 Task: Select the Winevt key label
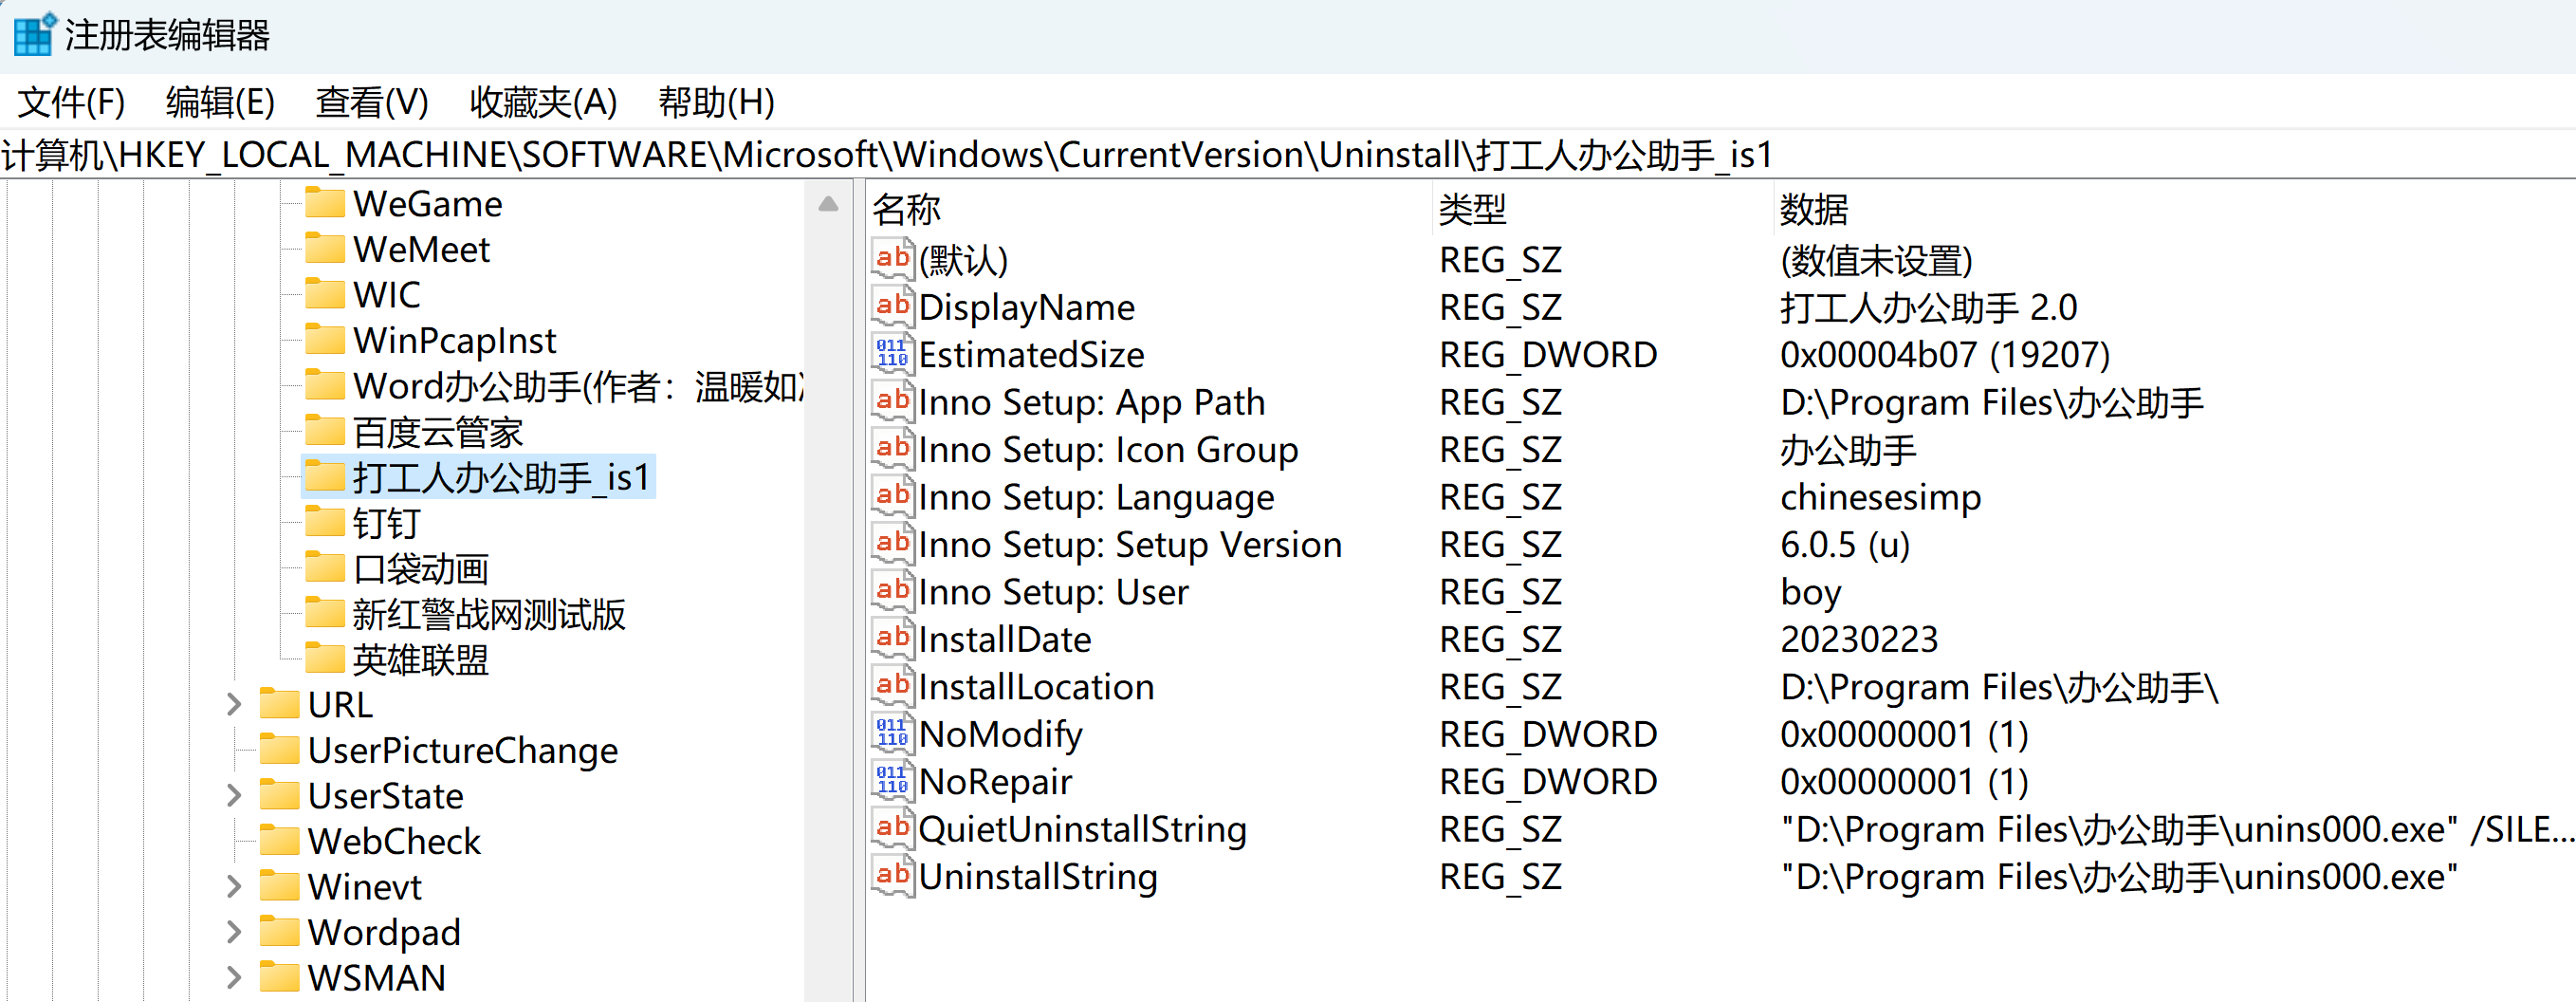tap(365, 886)
